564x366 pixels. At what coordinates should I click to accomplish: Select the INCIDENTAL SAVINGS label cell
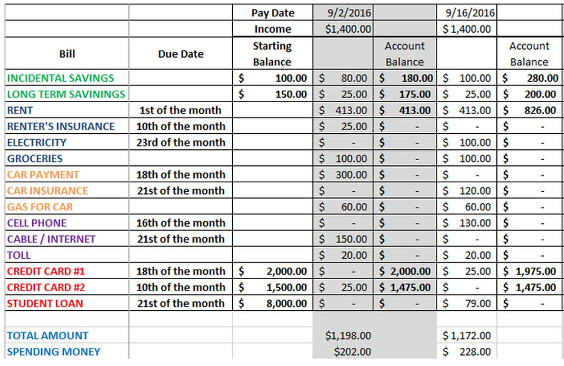[67, 78]
